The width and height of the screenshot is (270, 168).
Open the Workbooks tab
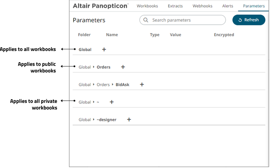point(147,6)
